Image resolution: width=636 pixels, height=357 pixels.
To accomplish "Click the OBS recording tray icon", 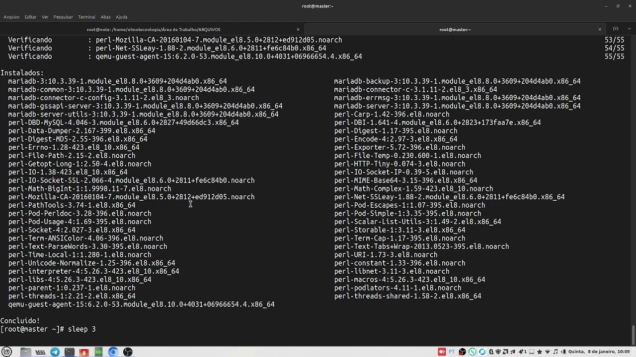I will 462,352.
